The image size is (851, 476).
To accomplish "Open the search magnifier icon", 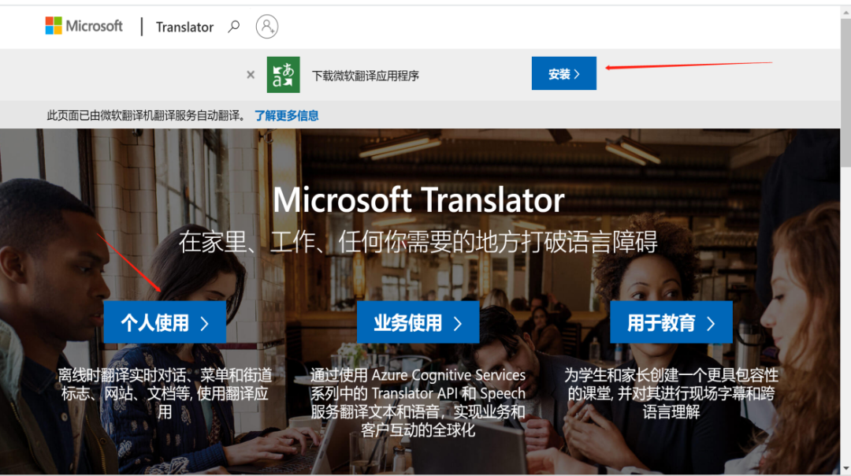I will pos(234,26).
